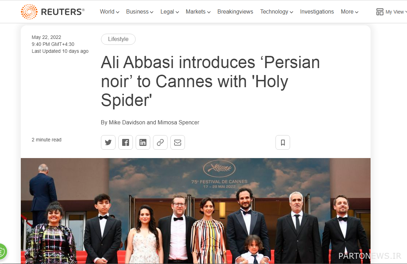407x264 pixels.
Task: Share article on Facebook
Action: click(125, 142)
